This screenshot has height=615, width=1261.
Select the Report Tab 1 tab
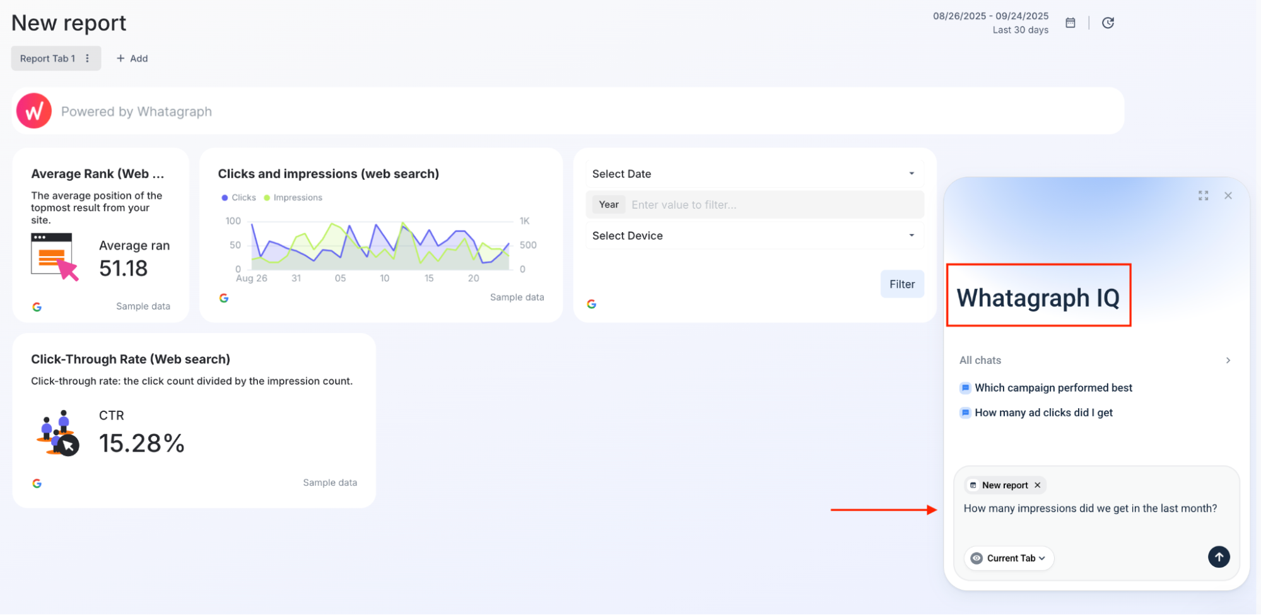(47, 58)
